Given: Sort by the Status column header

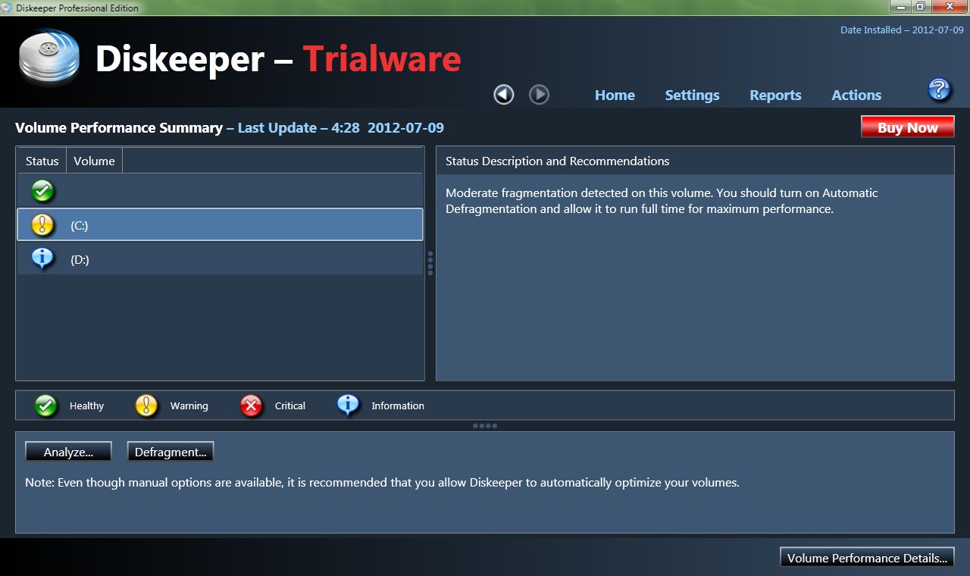Looking at the screenshot, I should pos(42,161).
